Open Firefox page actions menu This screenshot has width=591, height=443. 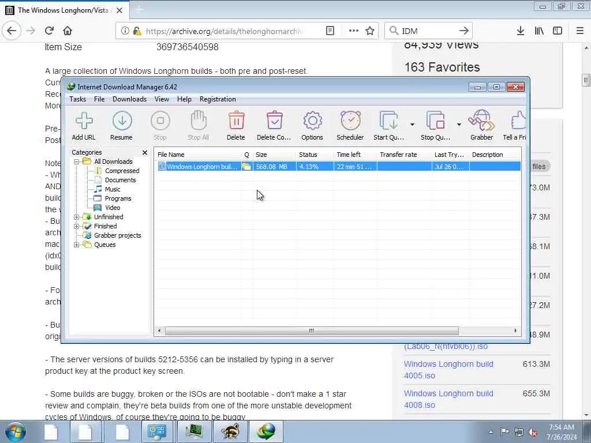point(354,31)
